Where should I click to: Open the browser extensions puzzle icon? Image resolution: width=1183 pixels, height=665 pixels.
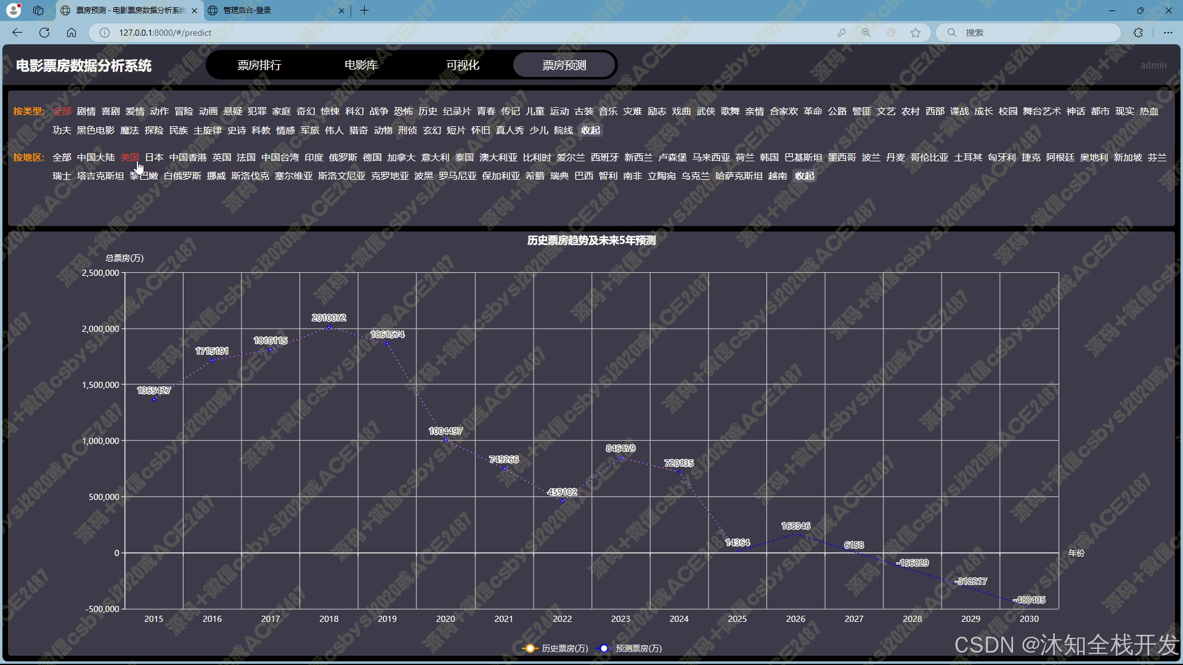point(1138,33)
